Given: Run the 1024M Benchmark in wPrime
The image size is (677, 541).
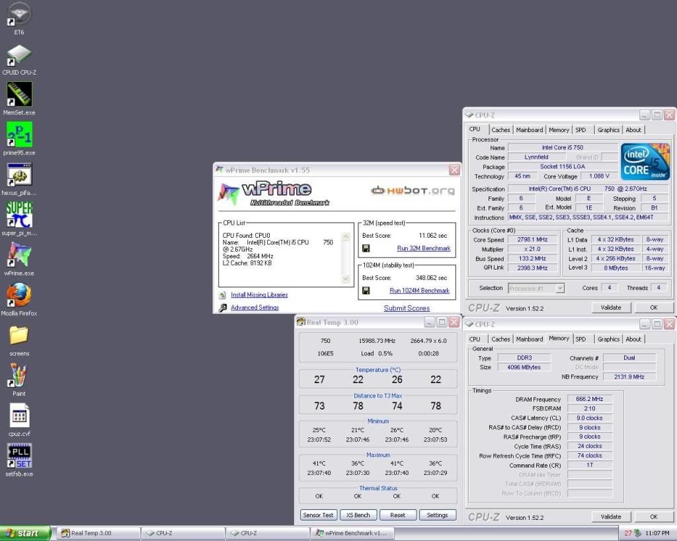Looking at the screenshot, I should pos(419,291).
